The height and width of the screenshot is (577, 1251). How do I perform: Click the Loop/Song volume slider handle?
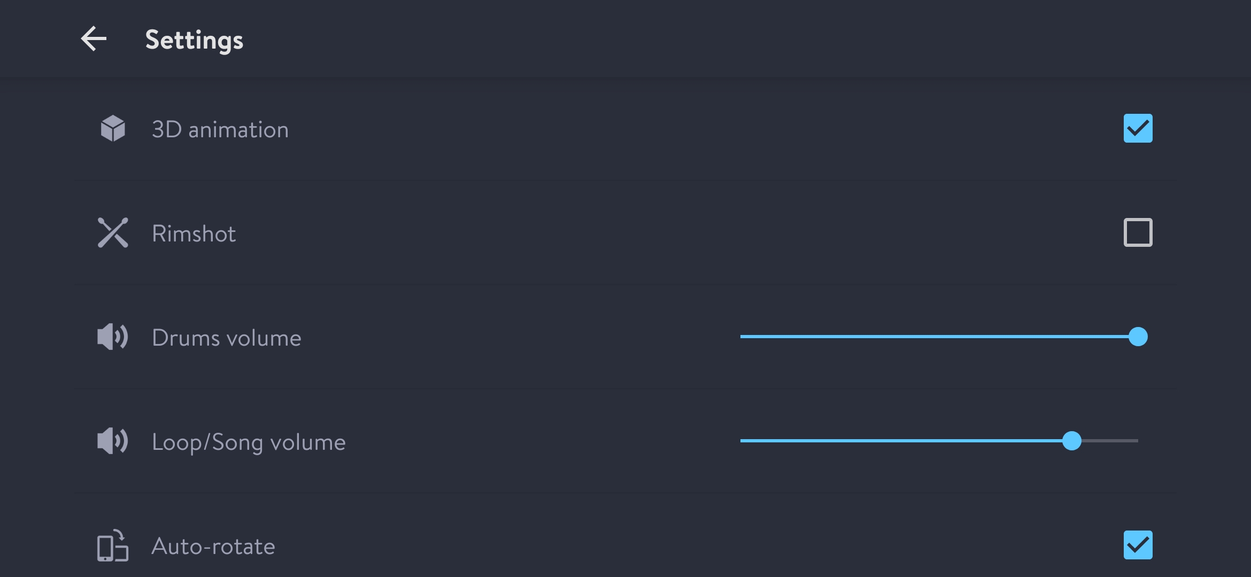click(1071, 441)
